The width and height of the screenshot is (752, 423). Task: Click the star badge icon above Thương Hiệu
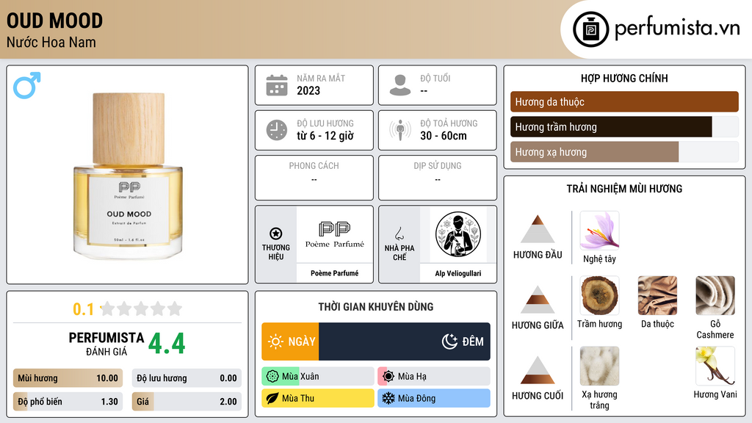click(276, 234)
